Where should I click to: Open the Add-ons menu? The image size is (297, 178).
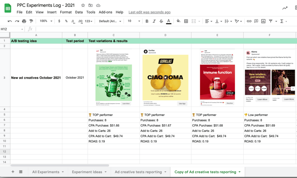(106, 12)
